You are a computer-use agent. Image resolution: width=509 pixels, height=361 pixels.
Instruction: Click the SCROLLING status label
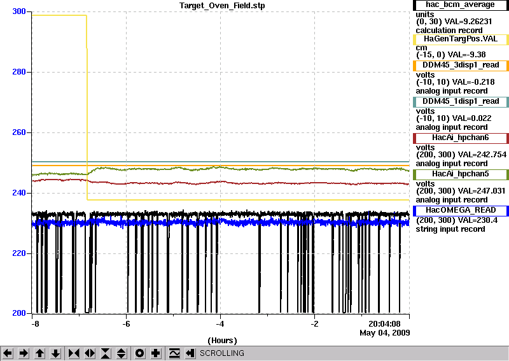pyautogui.click(x=221, y=353)
